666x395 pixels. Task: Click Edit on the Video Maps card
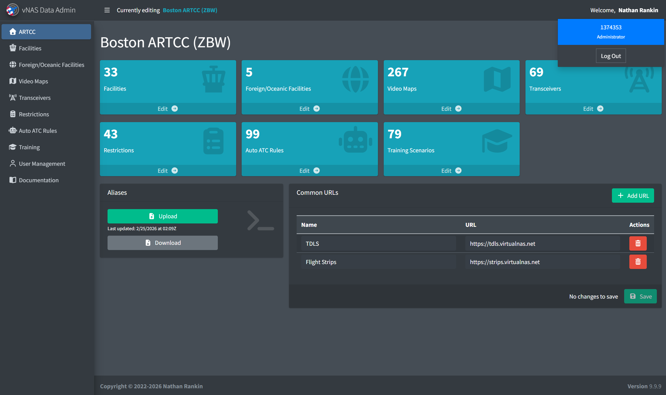452,109
